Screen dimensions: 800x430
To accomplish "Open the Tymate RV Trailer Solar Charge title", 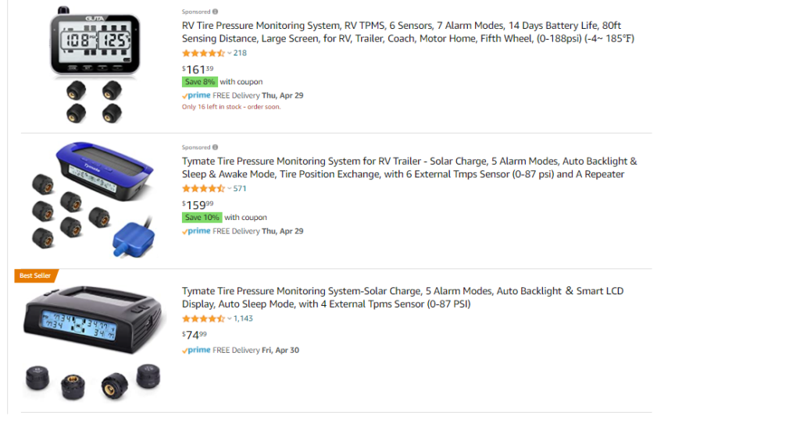I will [409, 167].
